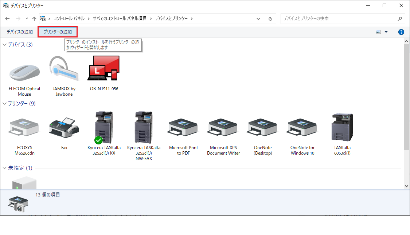410x235 pixels.
Task: Collapse the デバイス (3) group
Action: [5, 45]
